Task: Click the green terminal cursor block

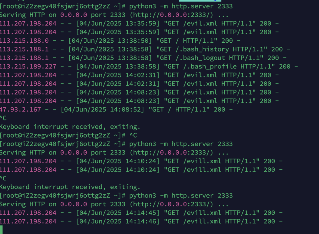Action: point(1,230)
